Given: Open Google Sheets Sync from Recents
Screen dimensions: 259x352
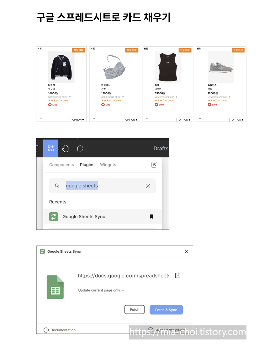Looking at the screenshot, I should [x=102, y=217].
